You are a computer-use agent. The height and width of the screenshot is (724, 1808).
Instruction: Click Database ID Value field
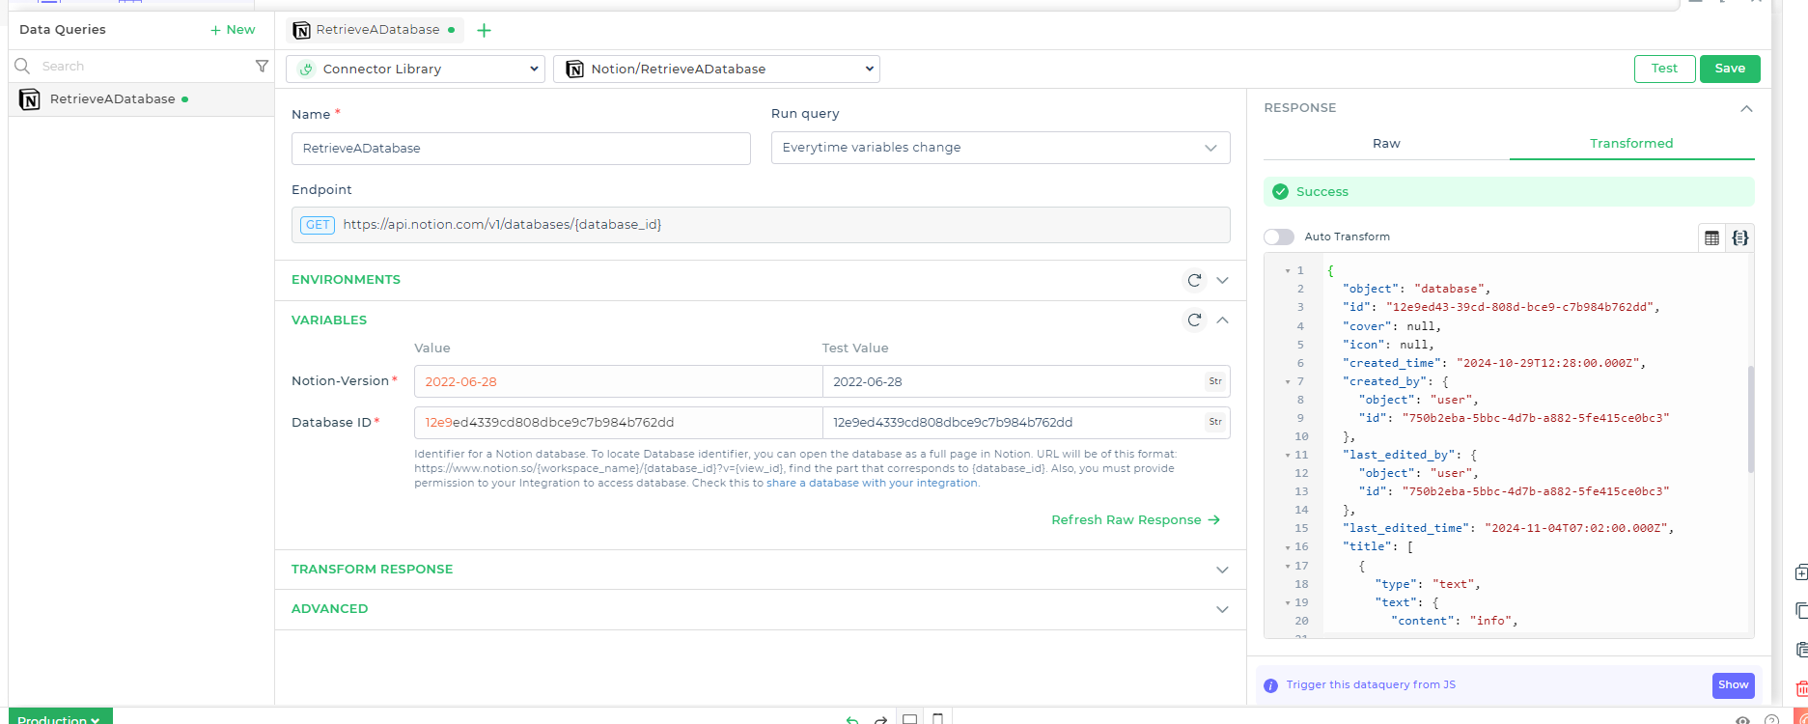click(618, 422)
